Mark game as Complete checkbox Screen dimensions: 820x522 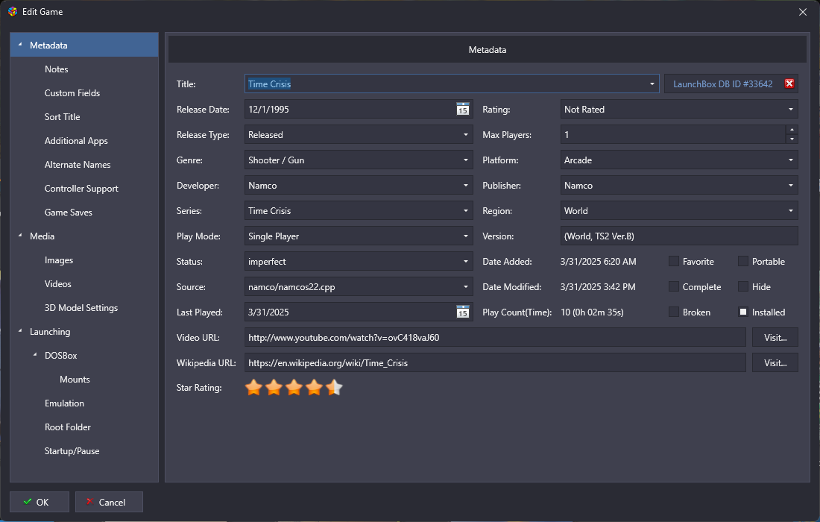pyautogui.click(x=674, y=286)
